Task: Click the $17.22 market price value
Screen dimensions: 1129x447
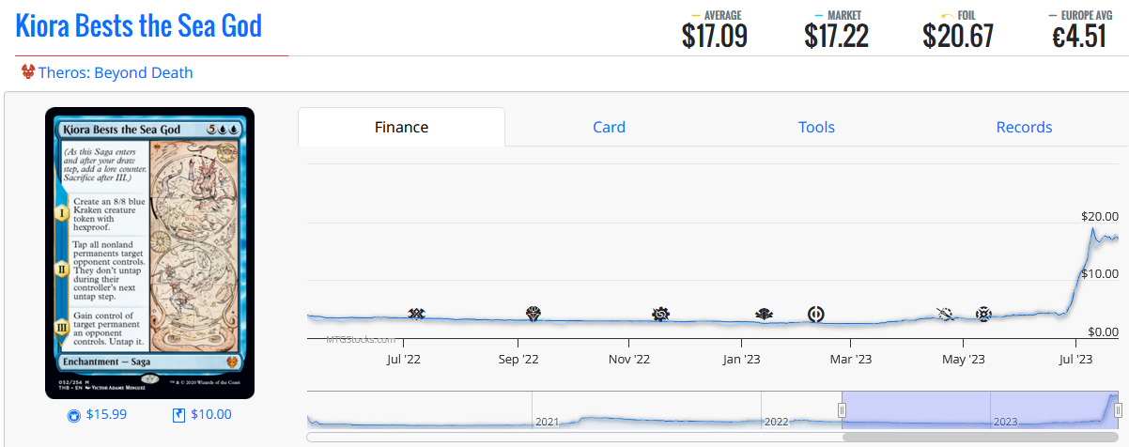Action: coord(836,36)
